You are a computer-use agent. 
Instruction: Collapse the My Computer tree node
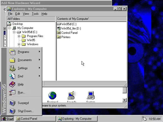tap(9, 28)
